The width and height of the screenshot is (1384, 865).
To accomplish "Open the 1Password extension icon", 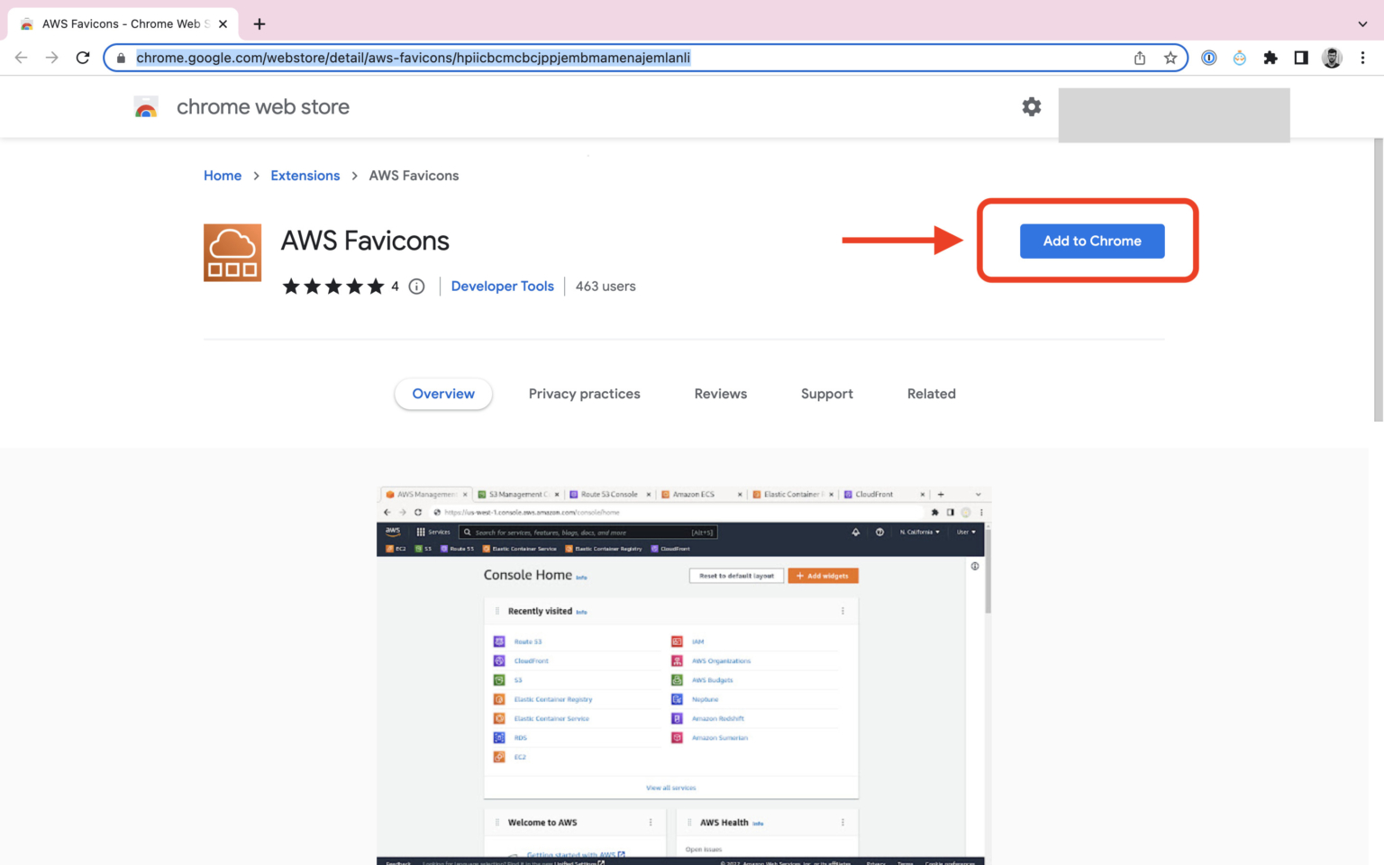I will (x=1208, y=57).
